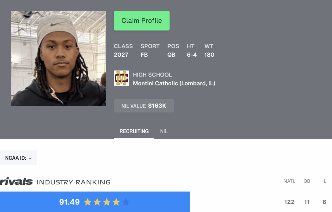Open the Montini Catholic (Lombard, IL) link
Viewport: 332px width, 212px height.
(x=174, y=83)
